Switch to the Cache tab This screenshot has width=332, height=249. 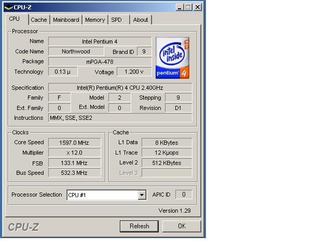coord(39,20)
